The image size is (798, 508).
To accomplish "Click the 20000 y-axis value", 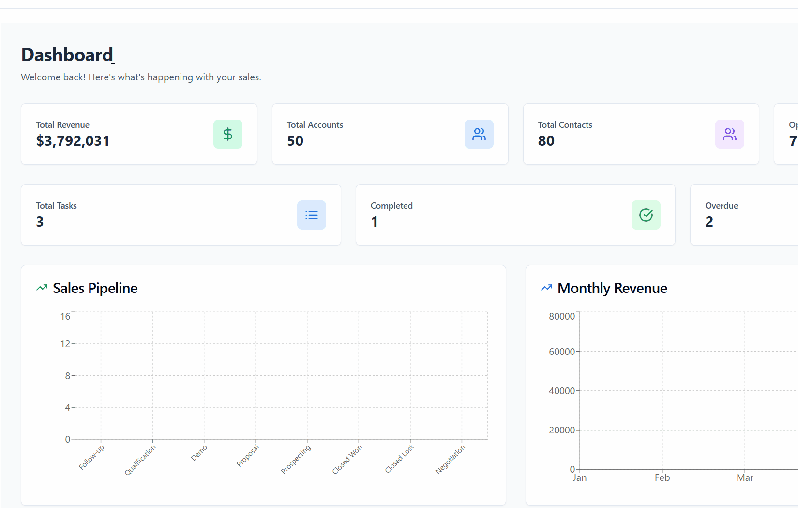I will [562, 430].
